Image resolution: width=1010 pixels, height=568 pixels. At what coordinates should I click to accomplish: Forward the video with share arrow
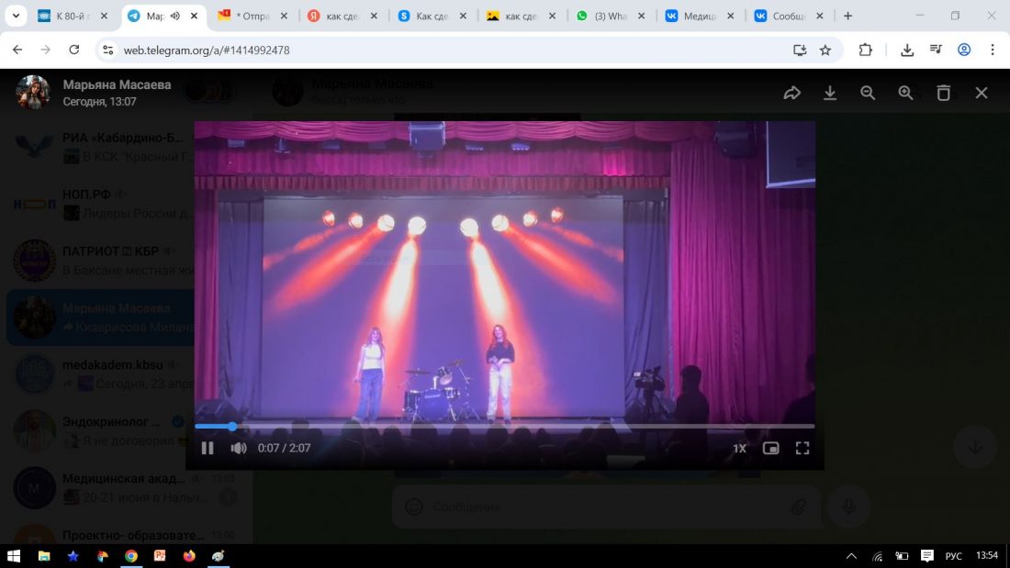tap(792, 93)
